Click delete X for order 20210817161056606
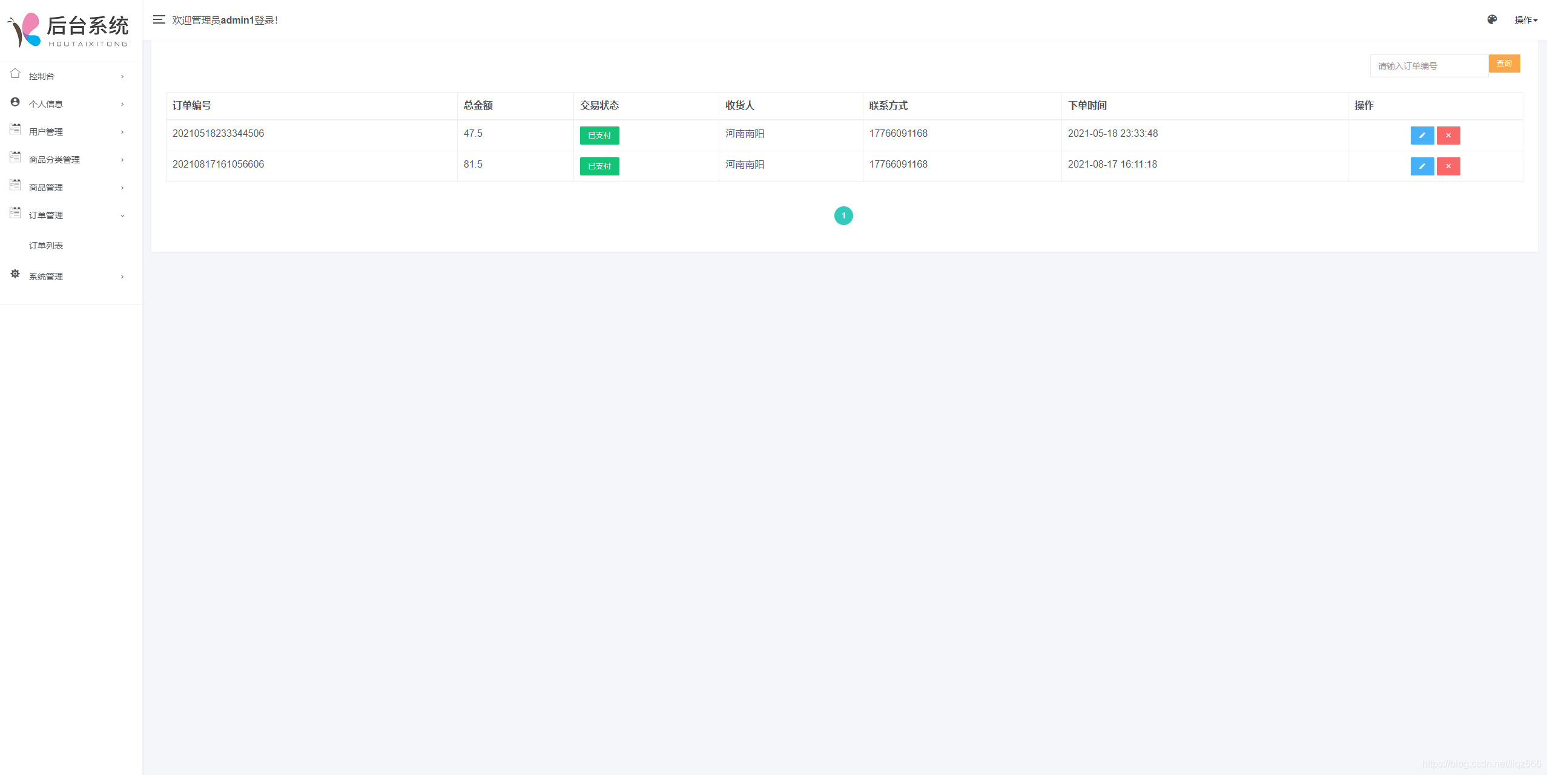1547x775 pixels. tap(1448, 166)
